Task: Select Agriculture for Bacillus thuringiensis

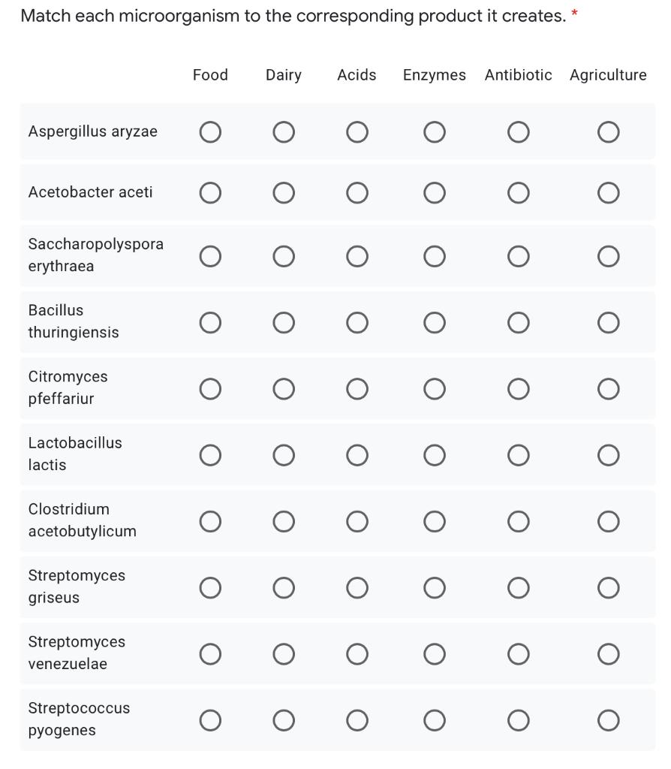Action: tap(608, 321)
